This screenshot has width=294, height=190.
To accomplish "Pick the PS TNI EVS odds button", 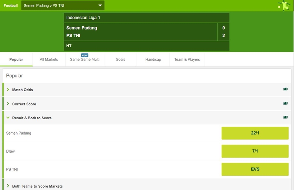I will point(255,169).
